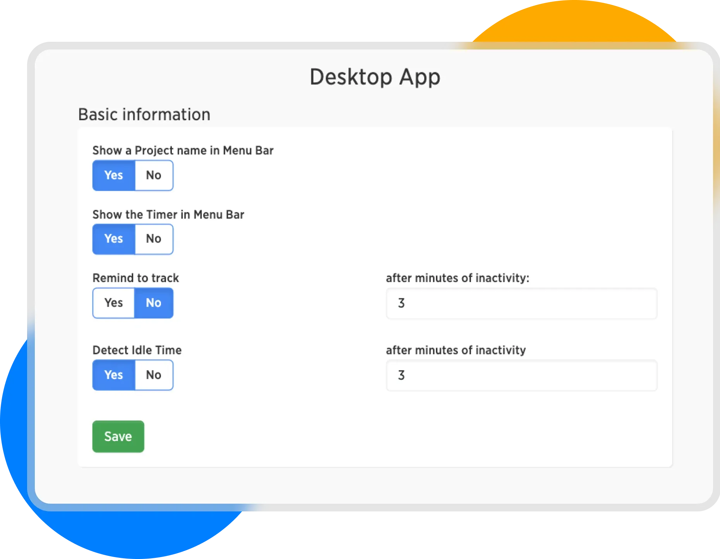This screenshot has height=559, width=720.
Task: Disable Detect Idle Time by selecting No
Action: pos(154,375)
